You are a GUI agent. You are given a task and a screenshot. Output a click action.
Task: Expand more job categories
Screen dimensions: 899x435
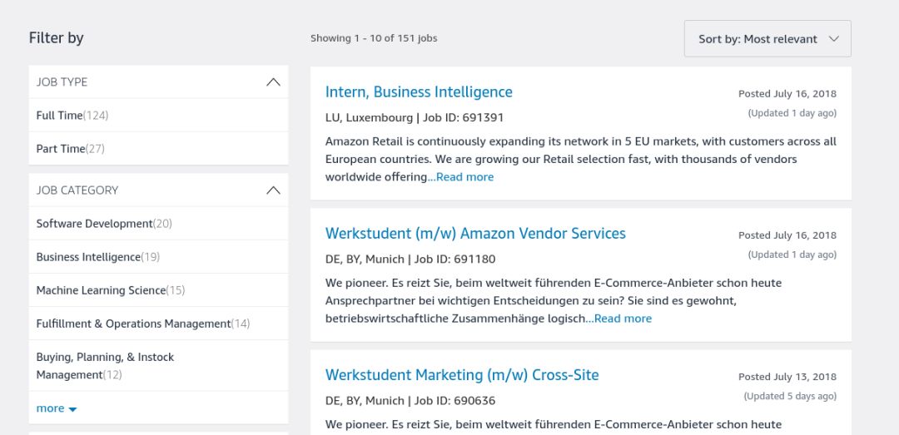(57, 408)
